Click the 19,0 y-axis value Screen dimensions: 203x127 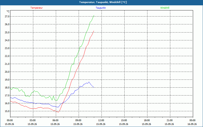[x=7, y=80]
